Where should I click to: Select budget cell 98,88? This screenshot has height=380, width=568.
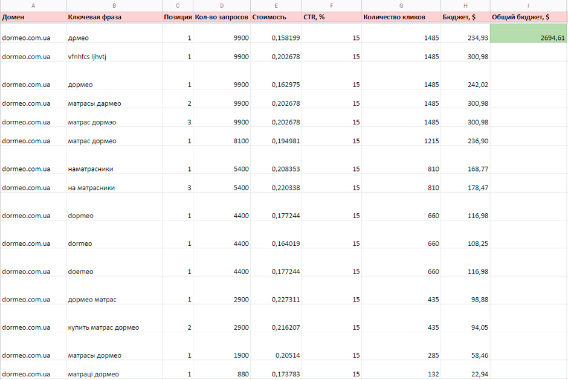pos(465,291)
